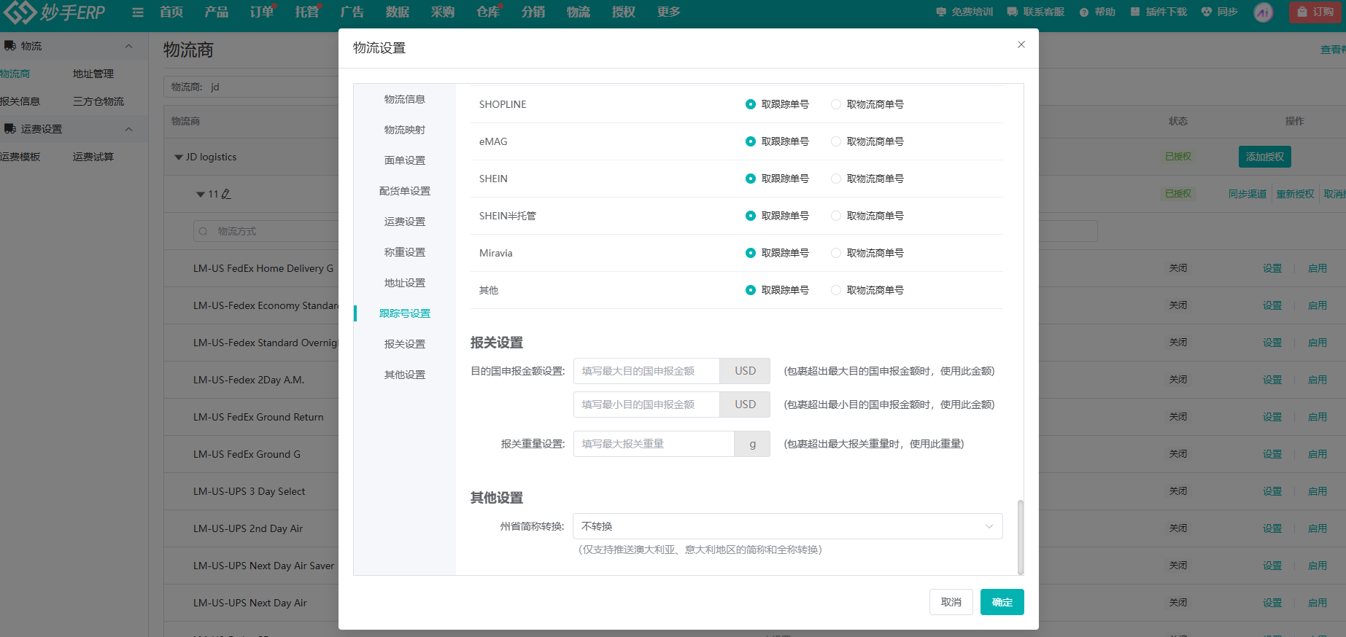The height and width of the screenshot is (637, 1346).
Task: Edit the name of account 11
Action: (226, 194)
